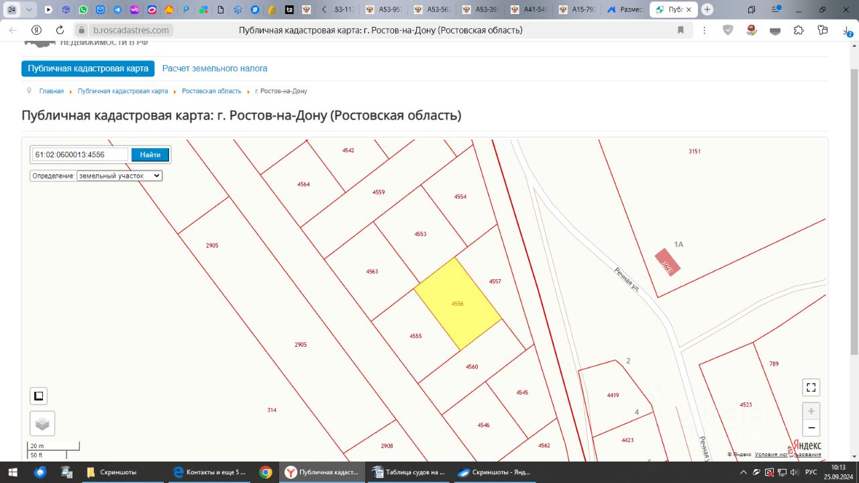Click parcel 4419 on the map
Viewport: 859px width, 483px height.
(x=613, y=396)
